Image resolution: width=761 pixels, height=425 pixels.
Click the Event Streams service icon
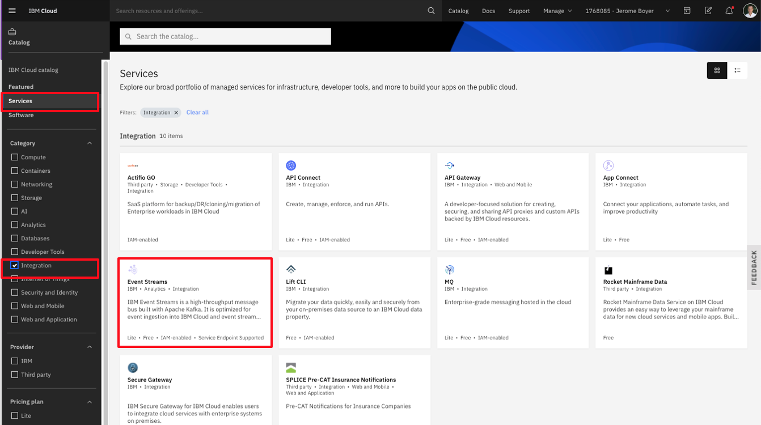[x=133, y=270]
